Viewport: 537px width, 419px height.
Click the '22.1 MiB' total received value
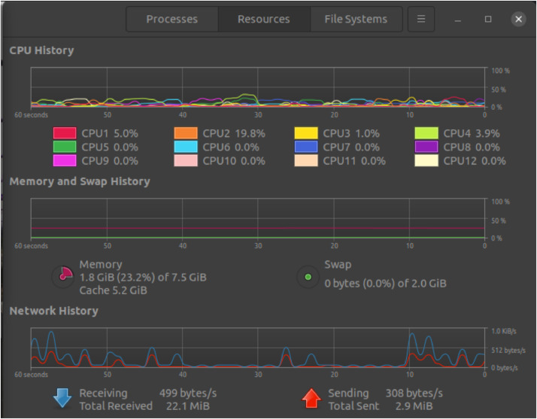[x=188, y=406]
